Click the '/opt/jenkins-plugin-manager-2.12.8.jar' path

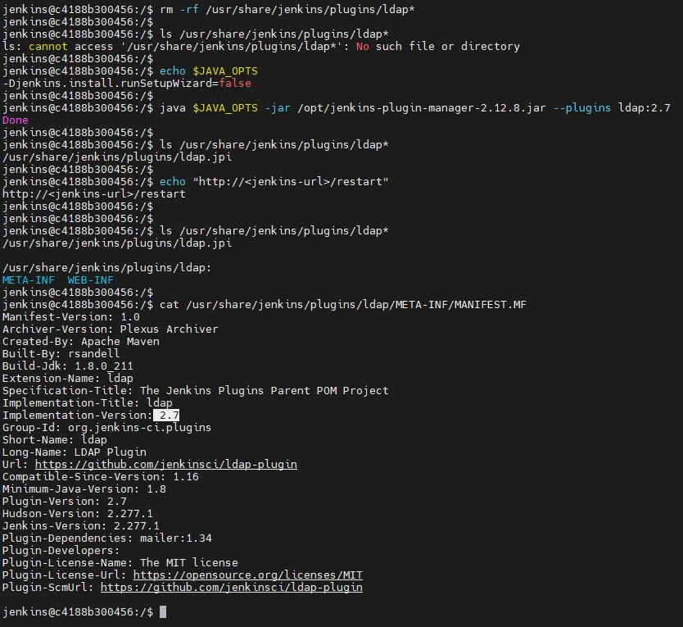click(x=421, y=107)
